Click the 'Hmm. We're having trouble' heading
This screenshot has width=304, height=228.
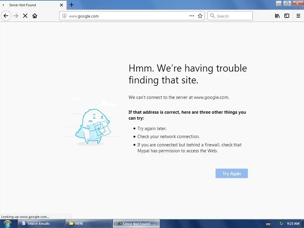pos(188,74)
